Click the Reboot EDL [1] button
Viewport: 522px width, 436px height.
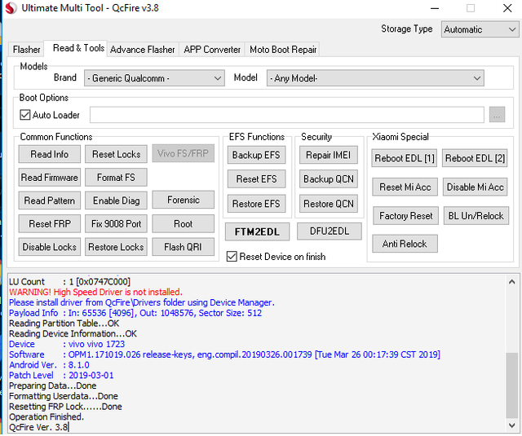pos(405,158)
